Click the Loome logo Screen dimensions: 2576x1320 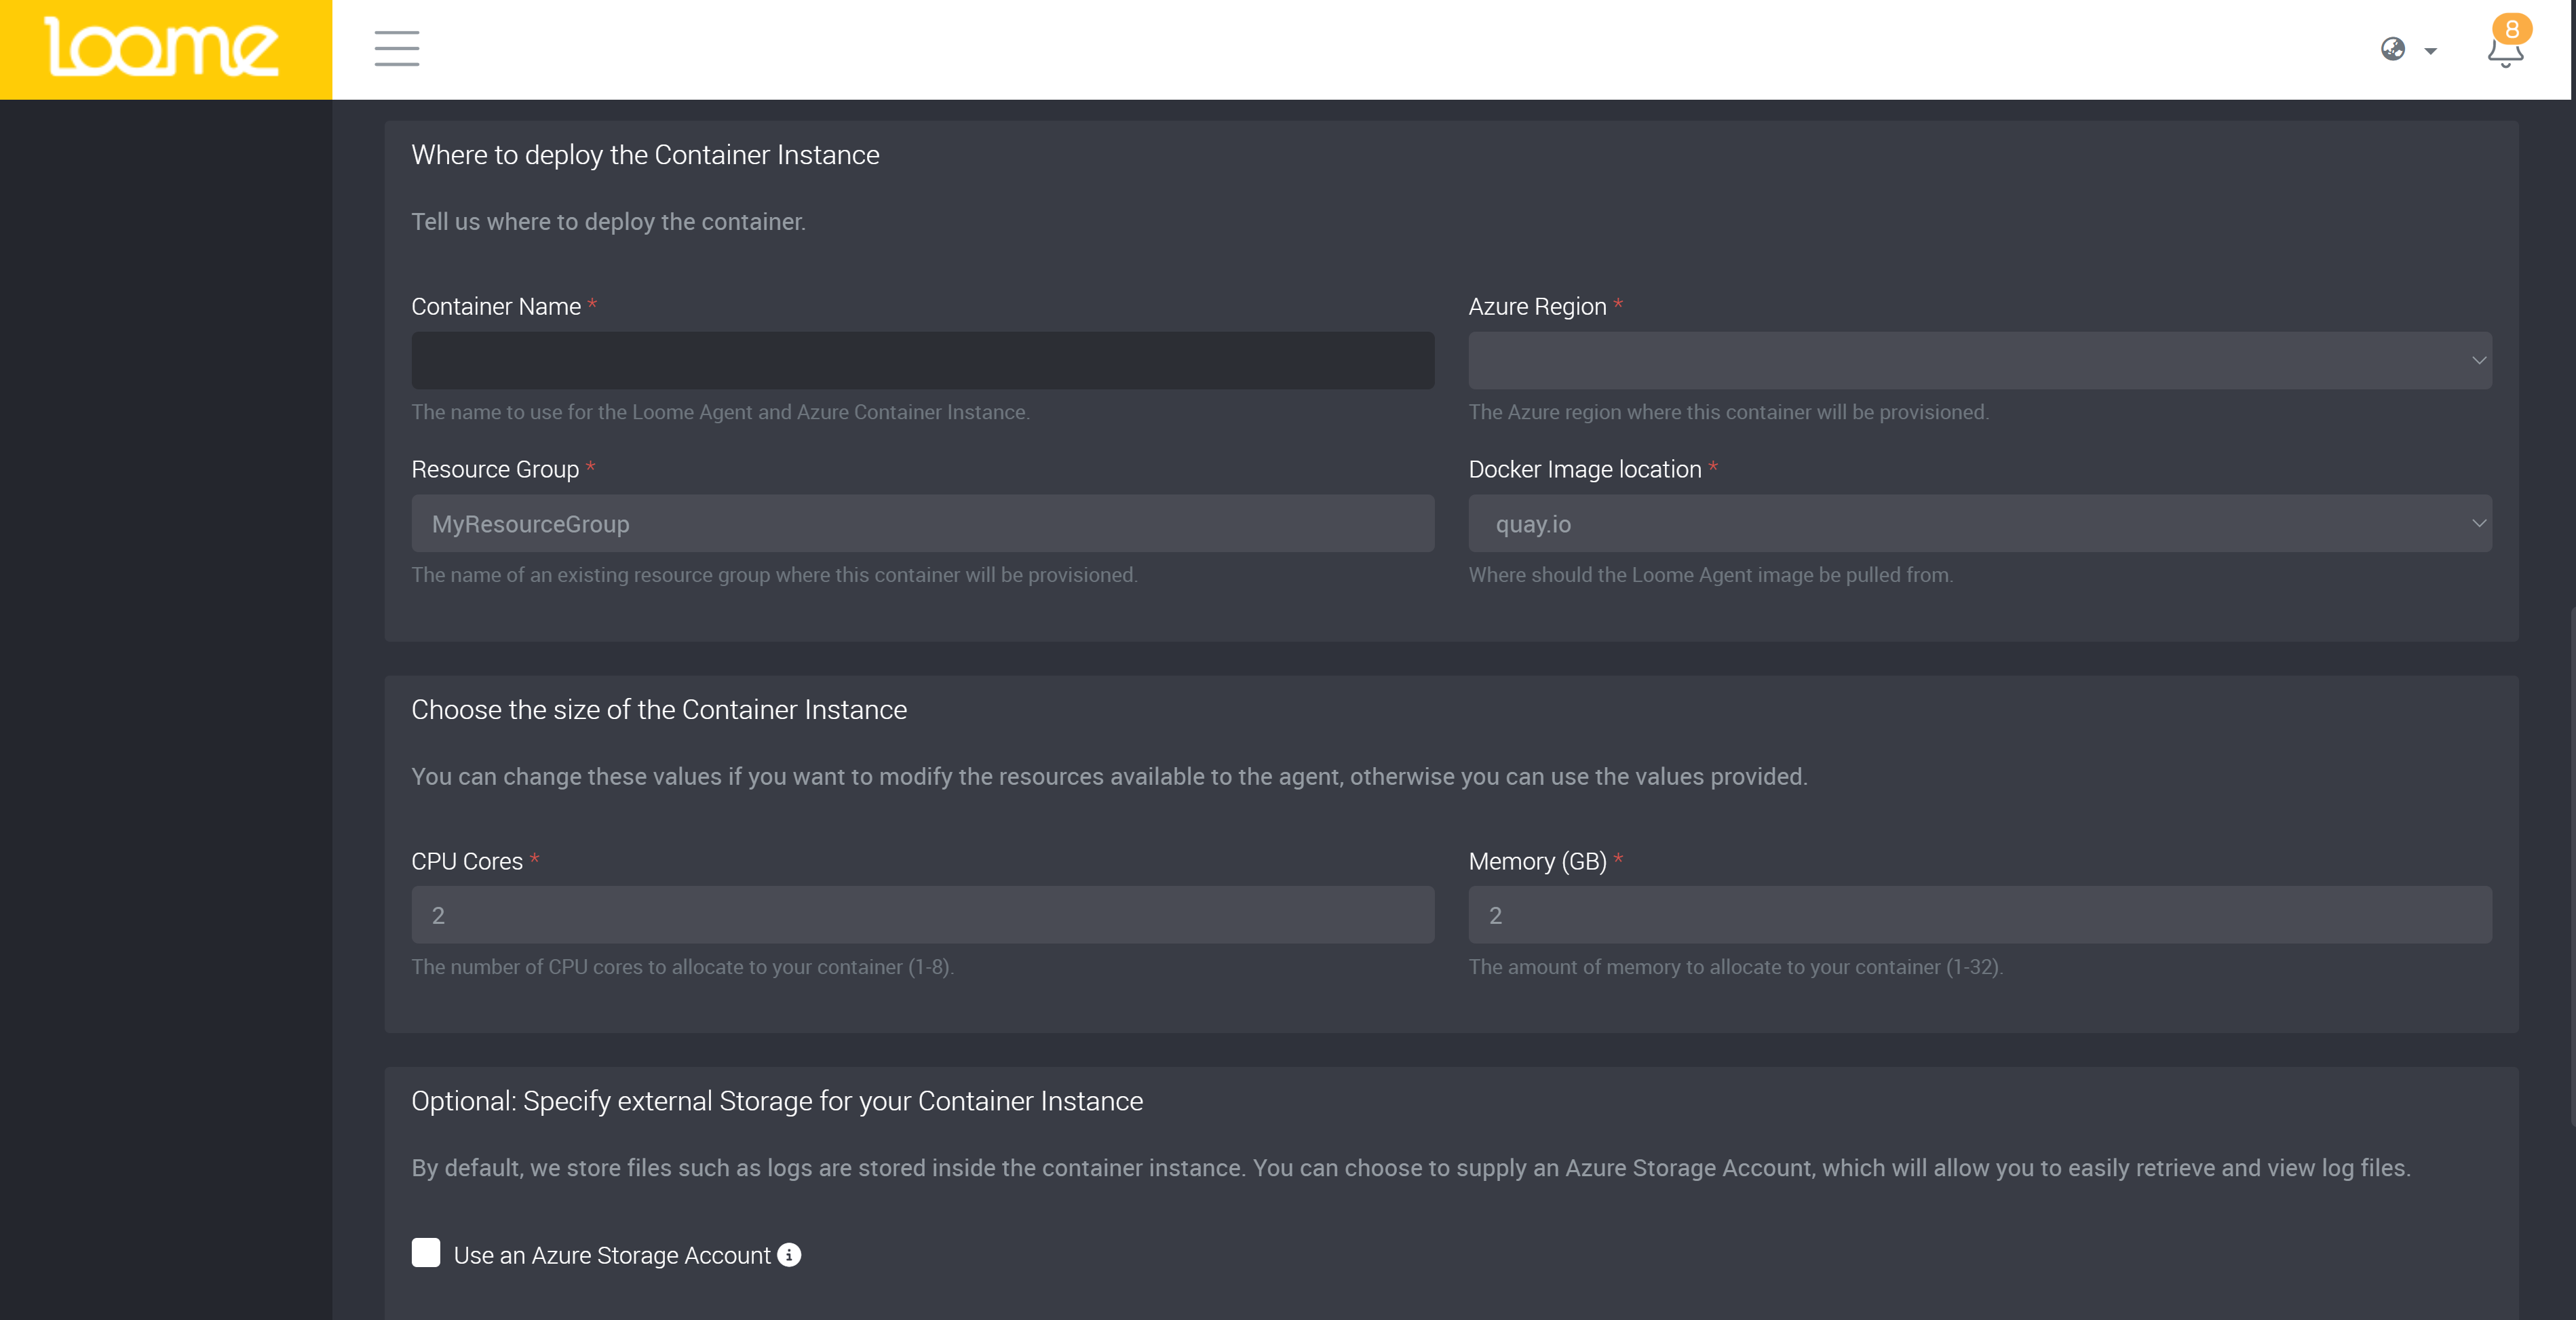[x=162, y=47]
